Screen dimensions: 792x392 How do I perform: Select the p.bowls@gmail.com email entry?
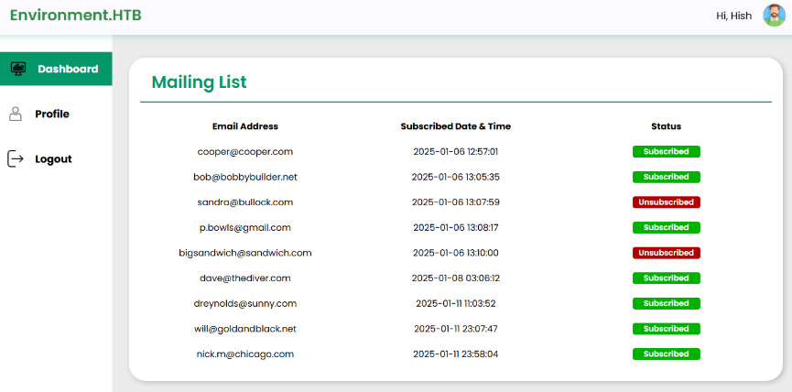[x=244, y=227]
